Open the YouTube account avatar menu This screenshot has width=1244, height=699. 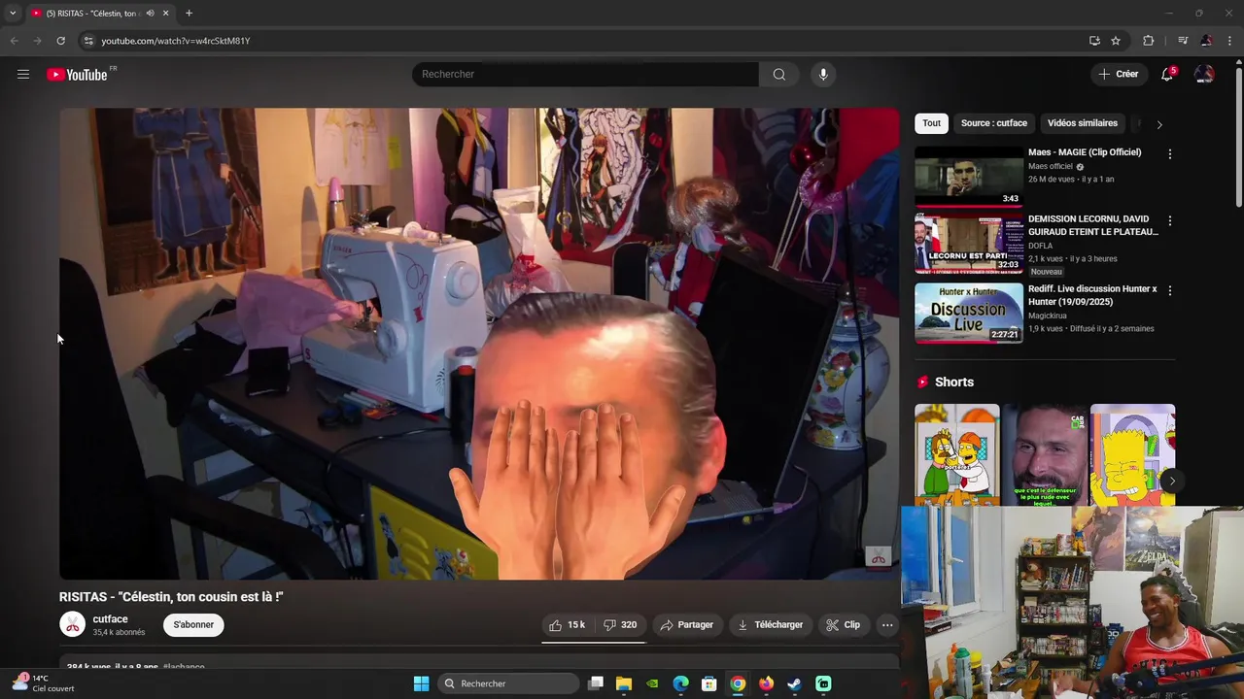[1204, 74]
